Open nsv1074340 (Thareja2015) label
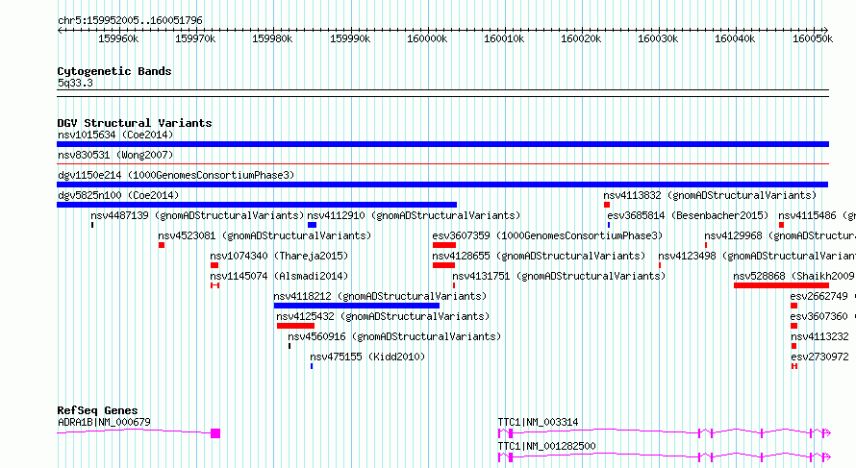Screen dimensions: 856x468 [279, 256]
